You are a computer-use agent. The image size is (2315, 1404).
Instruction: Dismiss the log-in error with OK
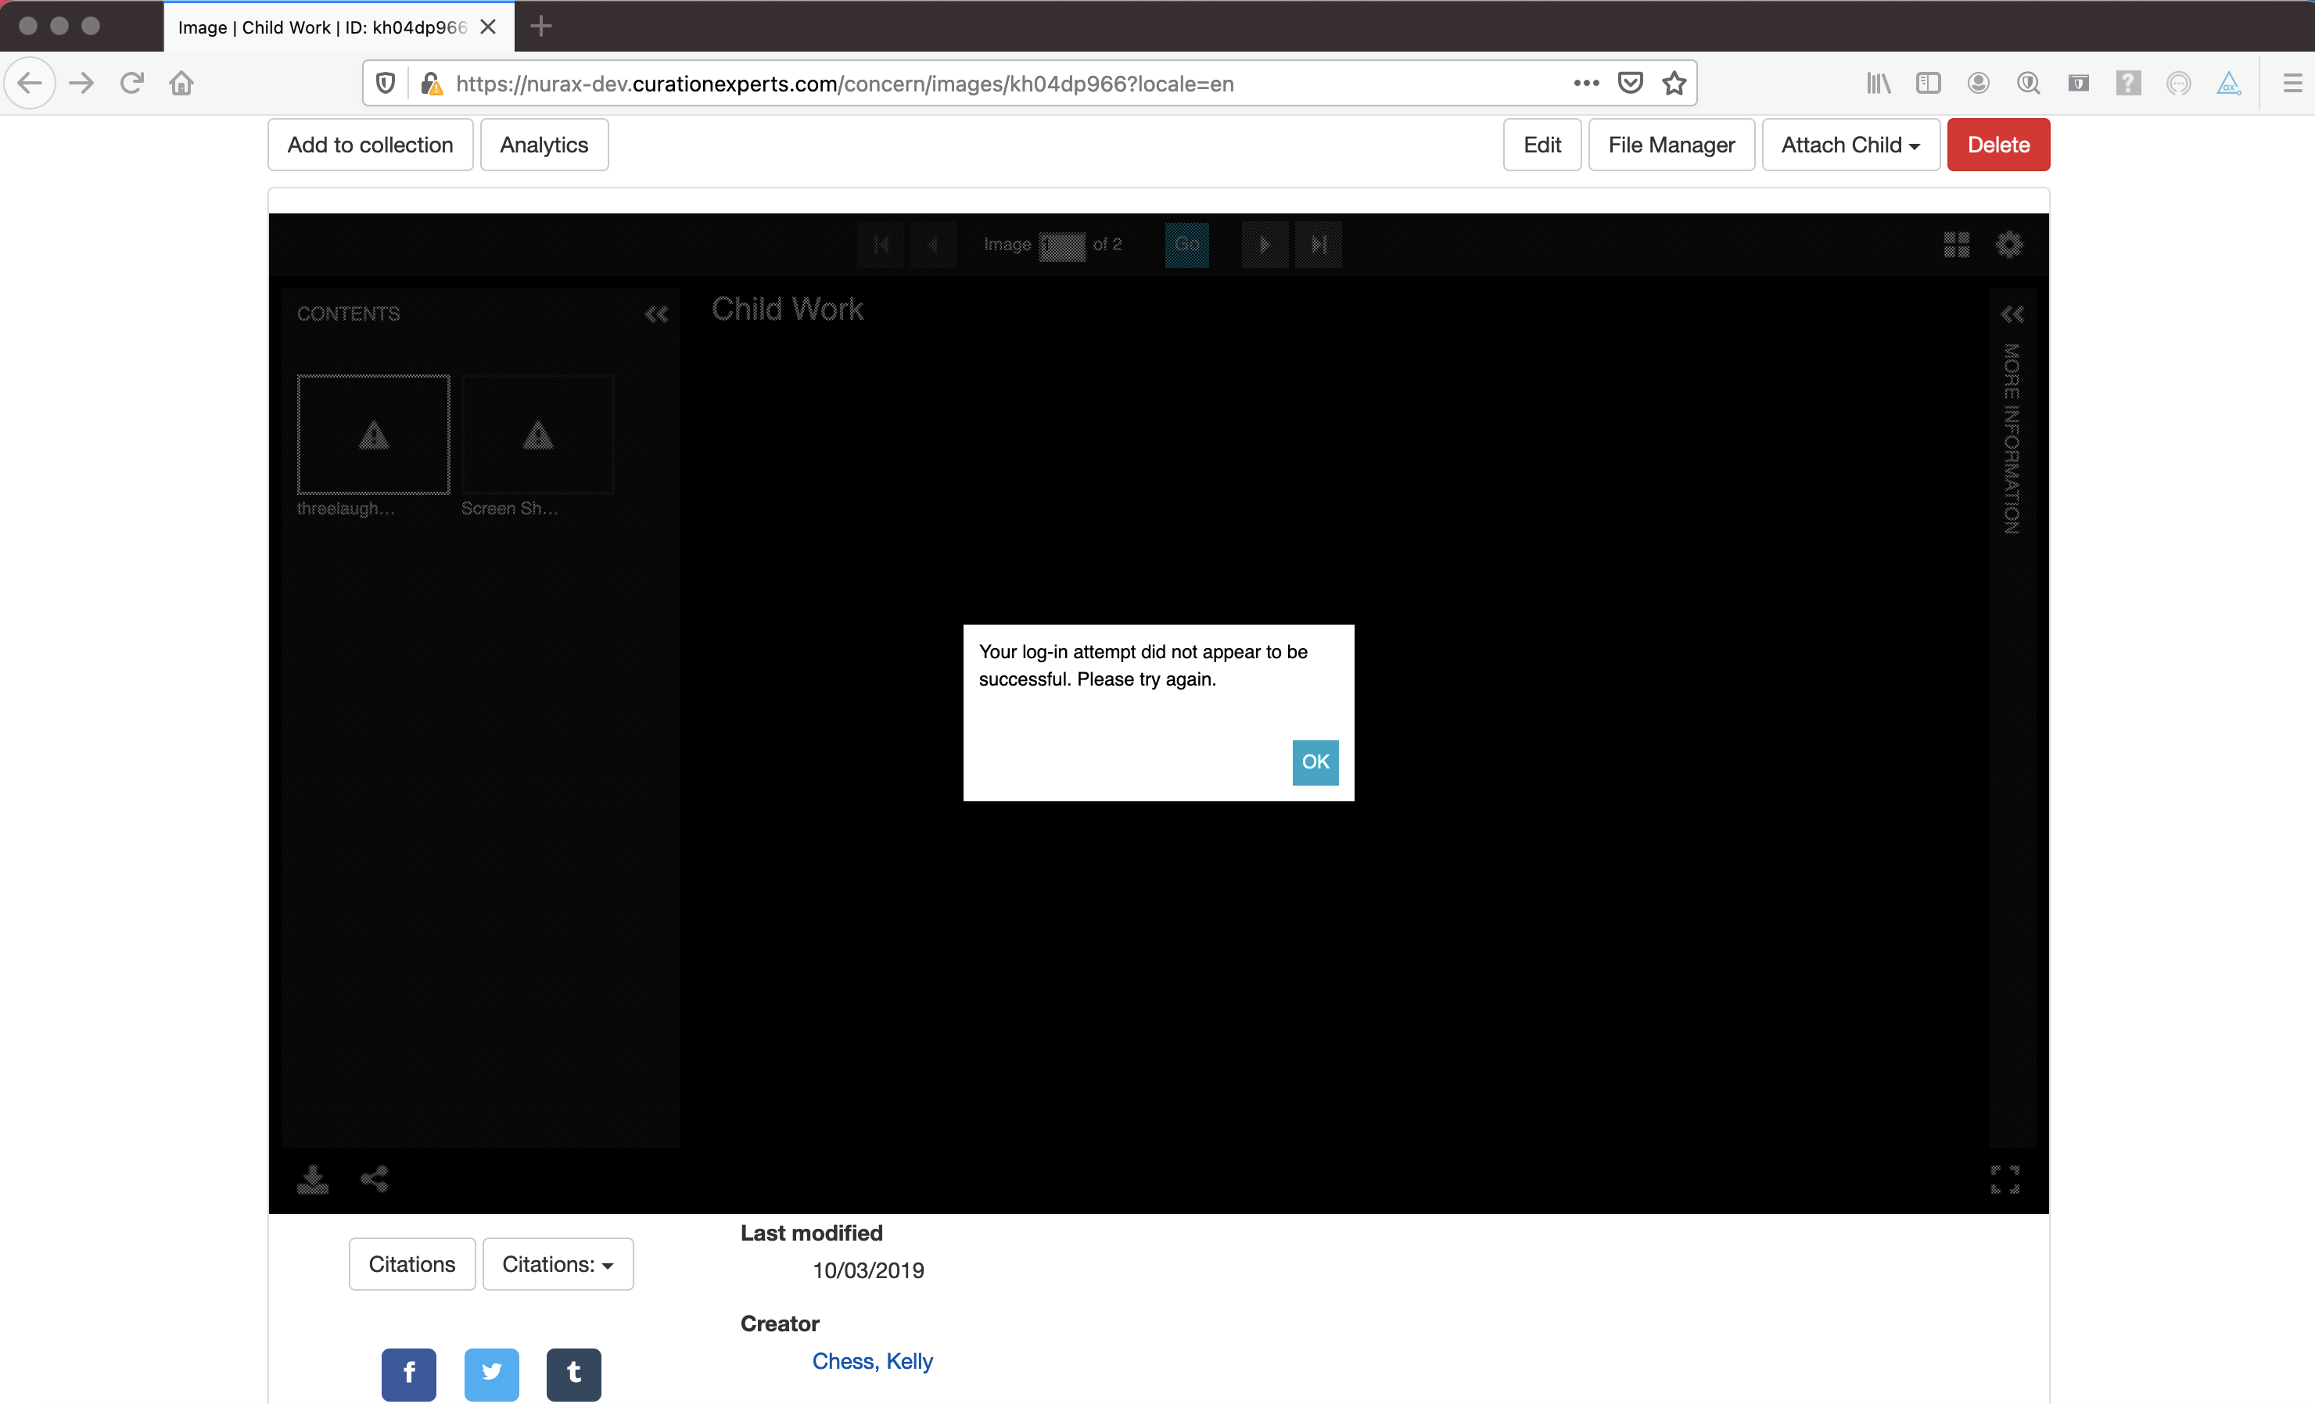click(1315, 761)
